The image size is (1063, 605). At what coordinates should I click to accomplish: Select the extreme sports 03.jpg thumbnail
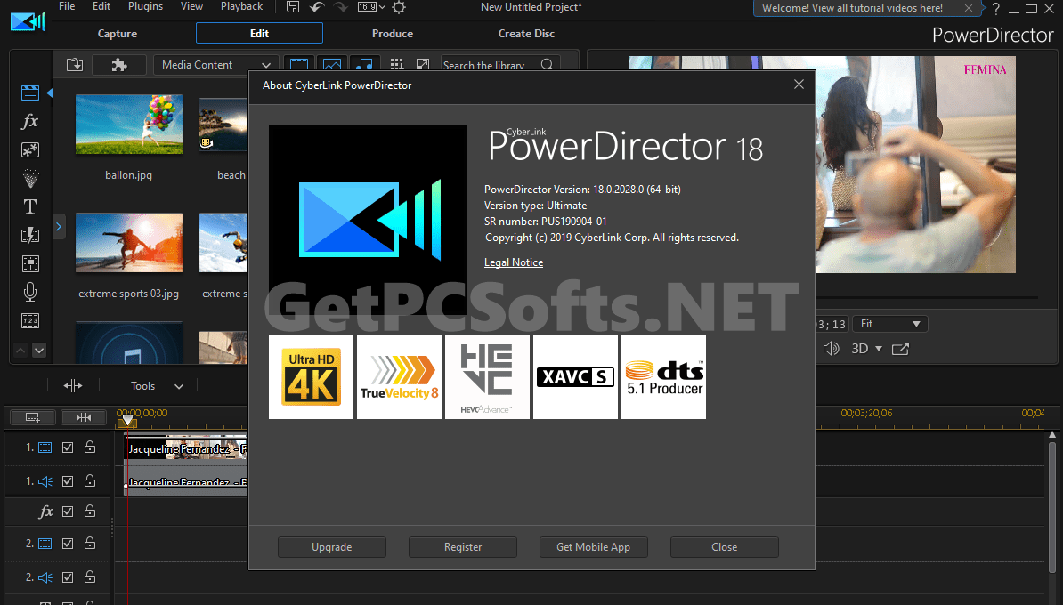(129, 243)
